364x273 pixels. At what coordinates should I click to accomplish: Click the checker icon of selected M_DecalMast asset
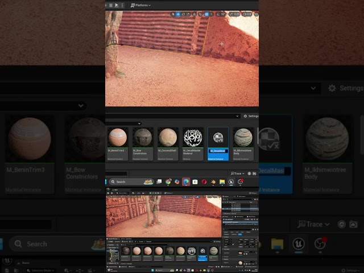(x=218, y=138)
